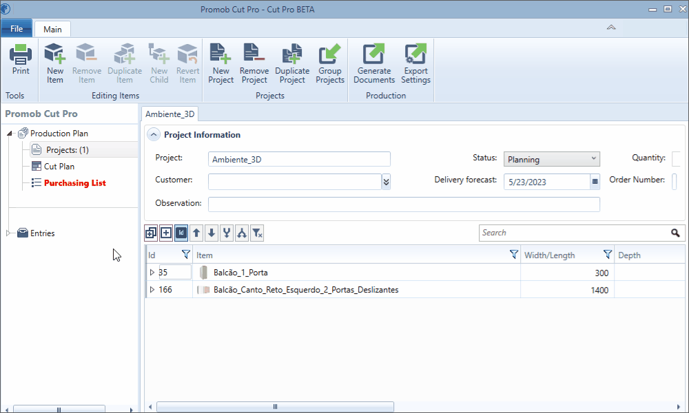689x413 pixels.
Task: Click the expand one level plus icon
Action: click(166, 233)
